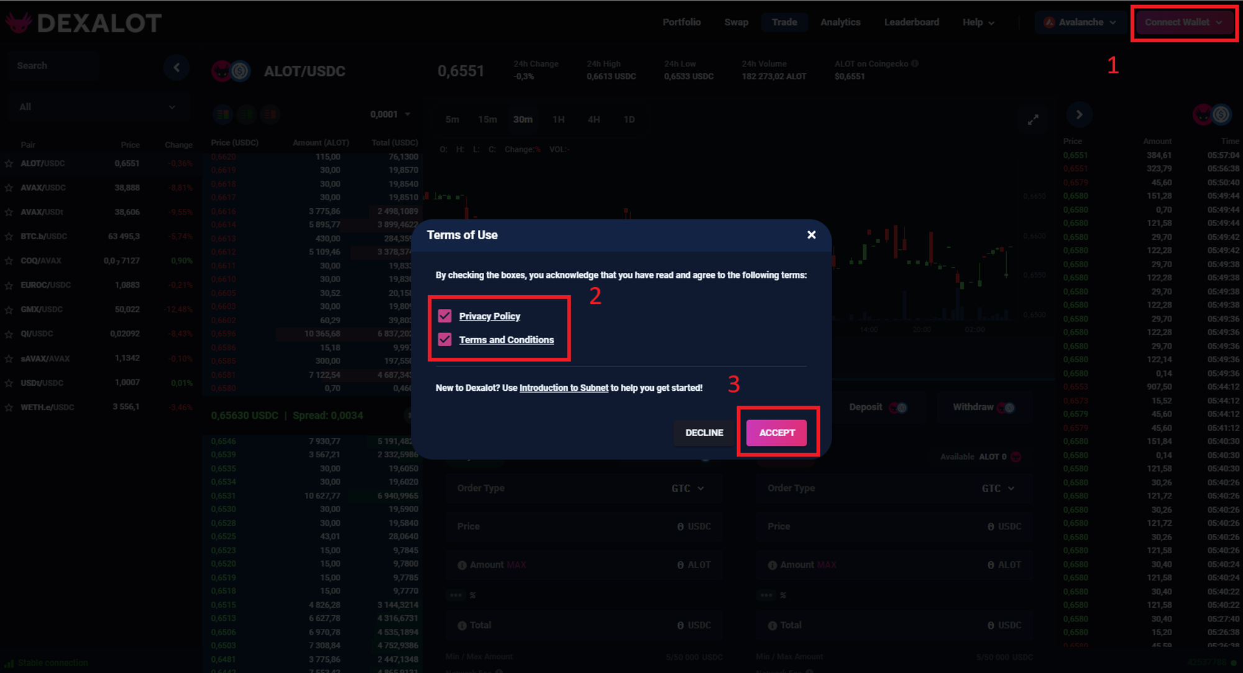Uncheck the Terms and Conditions checkbox
The height and width of the screenshot is (673, 1243).
tap(445, 339)
